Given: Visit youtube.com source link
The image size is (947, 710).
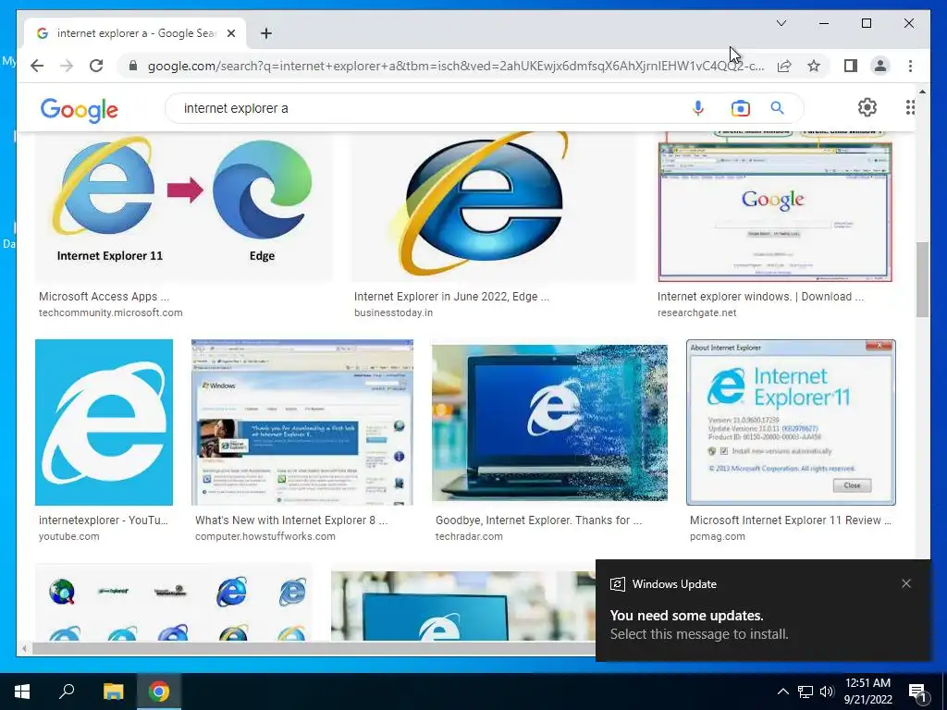Looking at the screenshot, I should [68, 536].
